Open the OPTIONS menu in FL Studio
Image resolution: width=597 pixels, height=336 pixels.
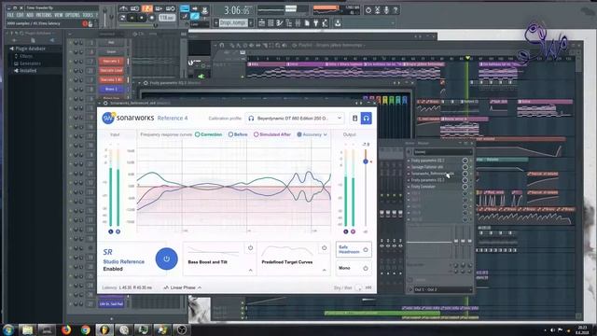tap(73, 15)
